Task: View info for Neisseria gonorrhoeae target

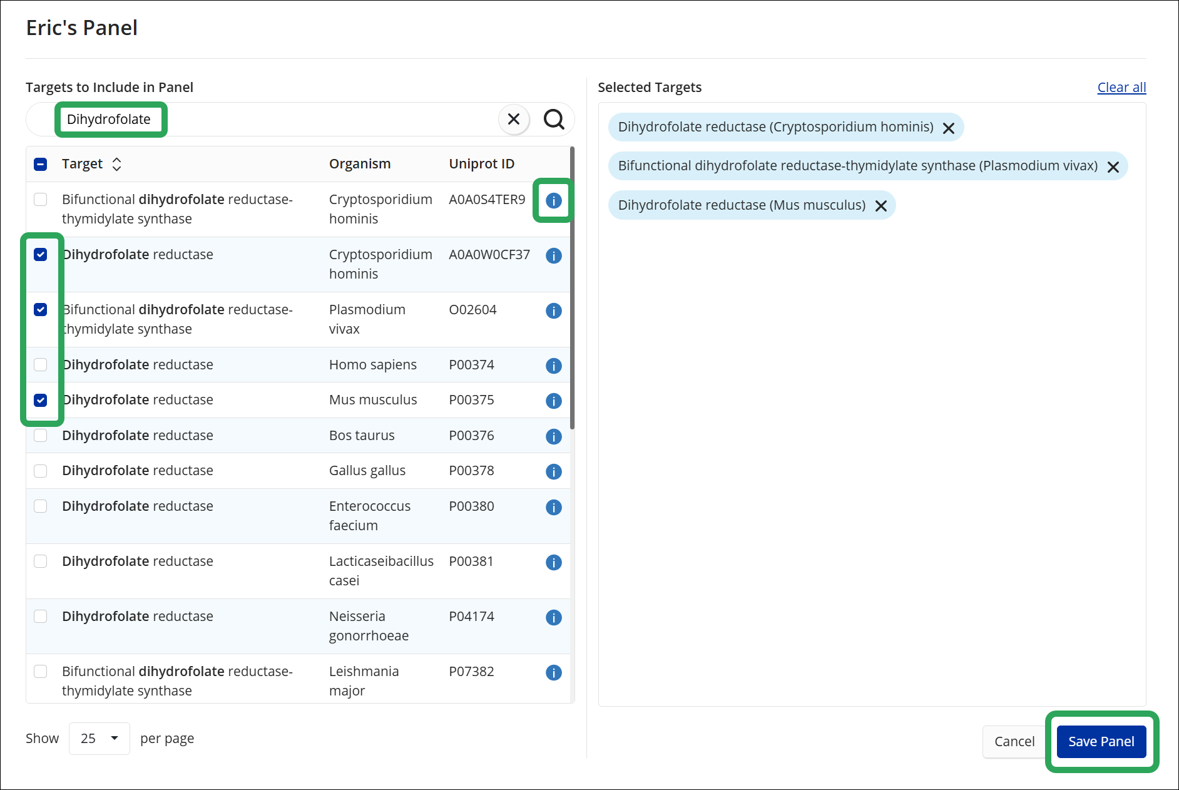Action: pyautogui.click(x=553, y=618)
